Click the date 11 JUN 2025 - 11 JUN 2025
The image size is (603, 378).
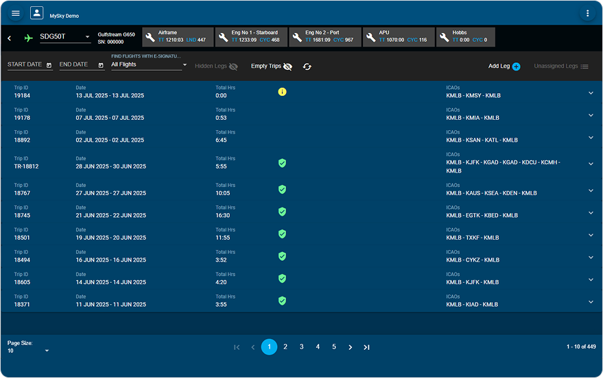tap(110, 304)
